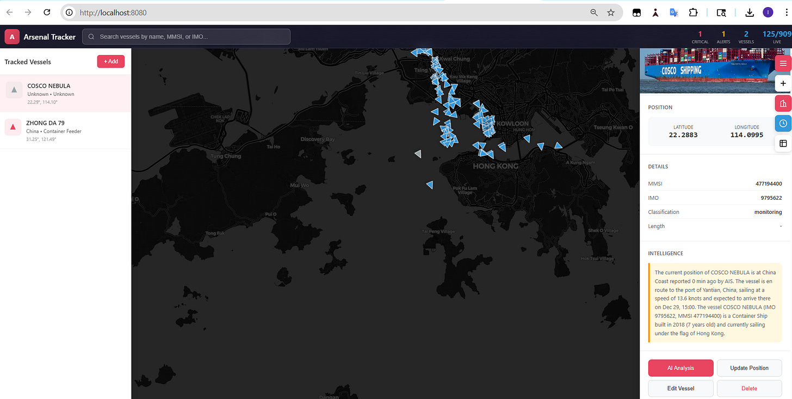
Task: Click the HONG KONG map label
Action: click(496, 166)
